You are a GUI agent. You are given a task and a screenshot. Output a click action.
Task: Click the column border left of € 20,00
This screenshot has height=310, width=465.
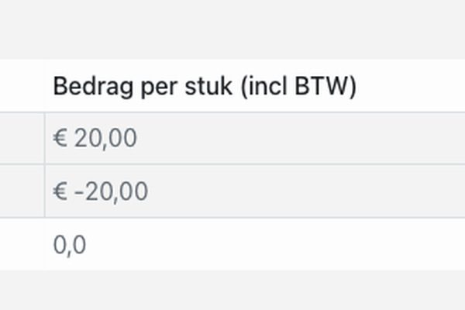(45, 139)
